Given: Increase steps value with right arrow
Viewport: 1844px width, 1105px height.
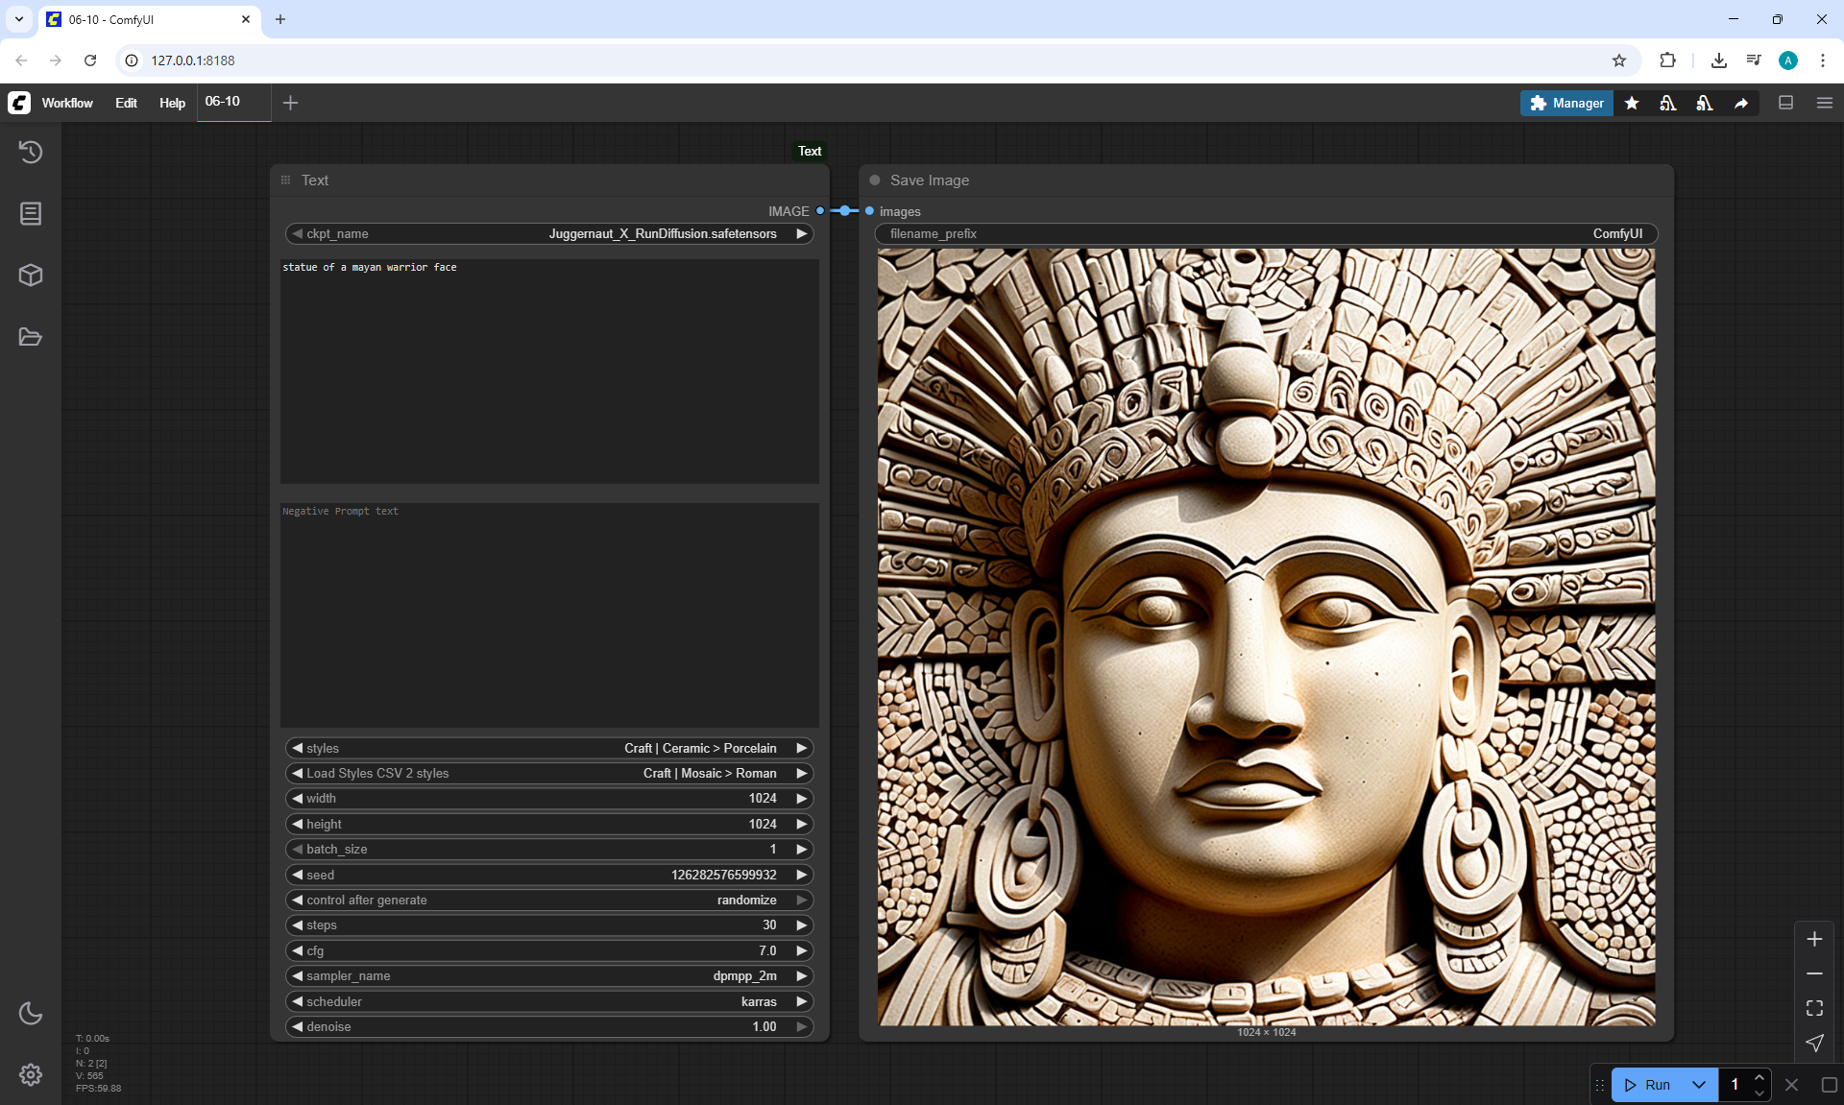Looking at the screenshot, I should 801,925.
